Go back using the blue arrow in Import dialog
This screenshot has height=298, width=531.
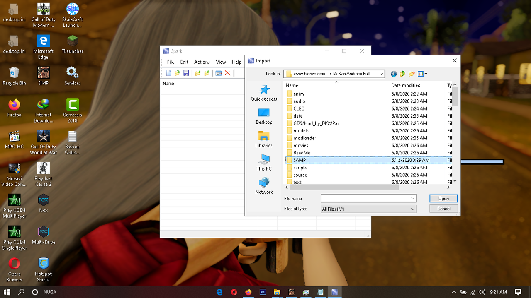394,74
